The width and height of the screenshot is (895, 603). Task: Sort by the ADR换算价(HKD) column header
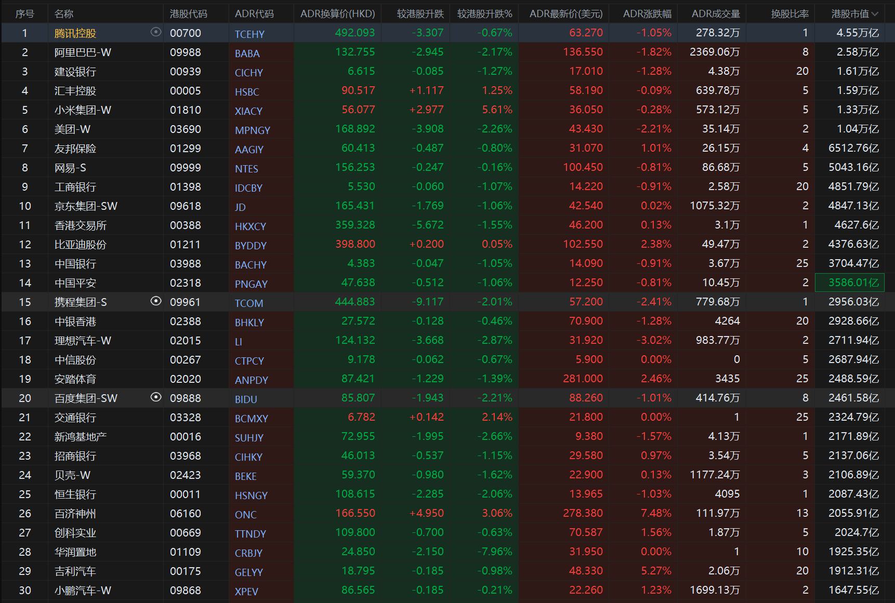[338, 14]
